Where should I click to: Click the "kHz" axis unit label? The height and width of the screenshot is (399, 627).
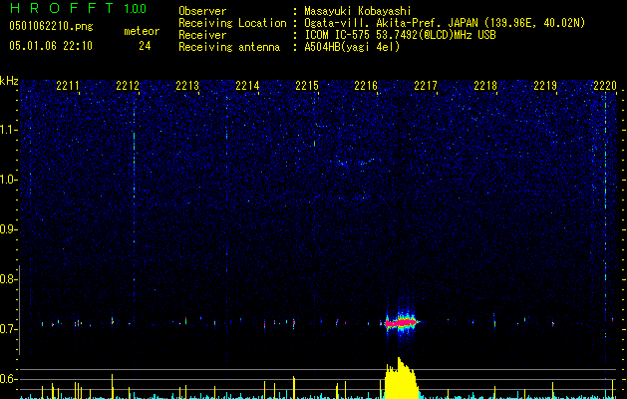9,81
